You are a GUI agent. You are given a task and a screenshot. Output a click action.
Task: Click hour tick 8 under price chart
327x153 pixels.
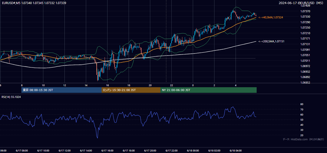point(22,85)
